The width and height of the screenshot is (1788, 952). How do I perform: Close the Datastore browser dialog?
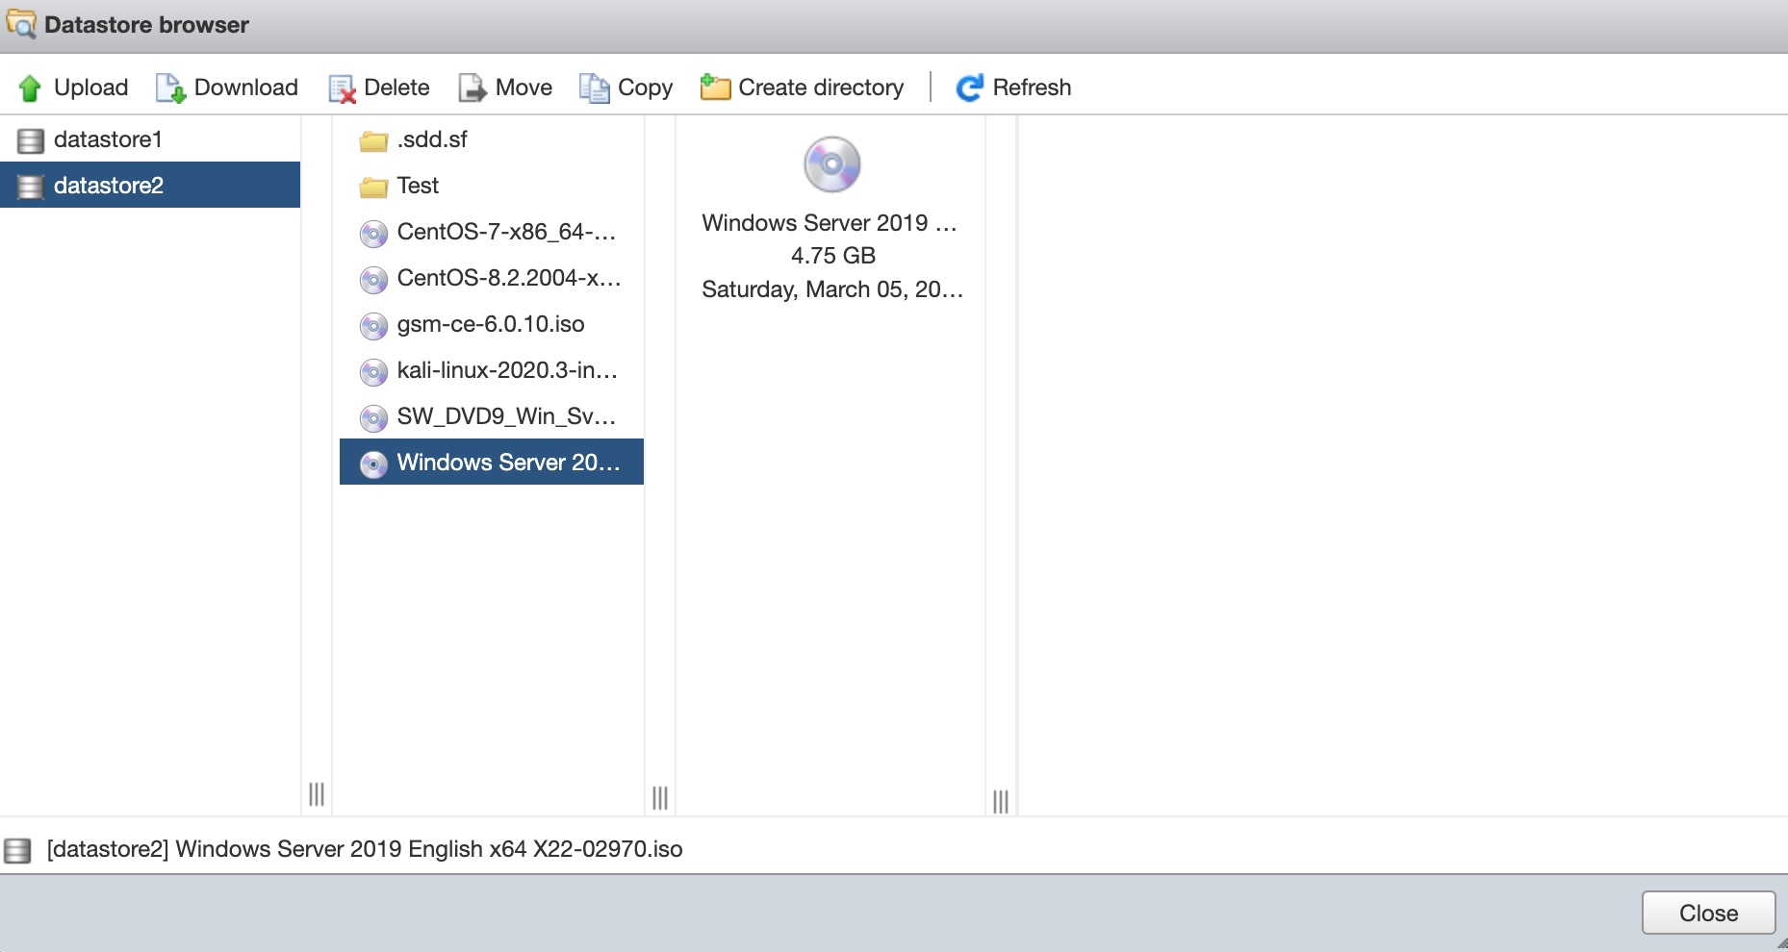(x=1708, y=913)
